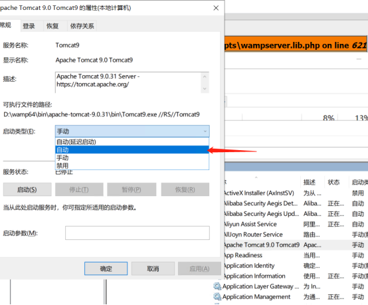Viewport: 368px width, 305px height.
Task: Click the Application Management service gear icon
Action: pyautogui.click(x=217, y=296)
